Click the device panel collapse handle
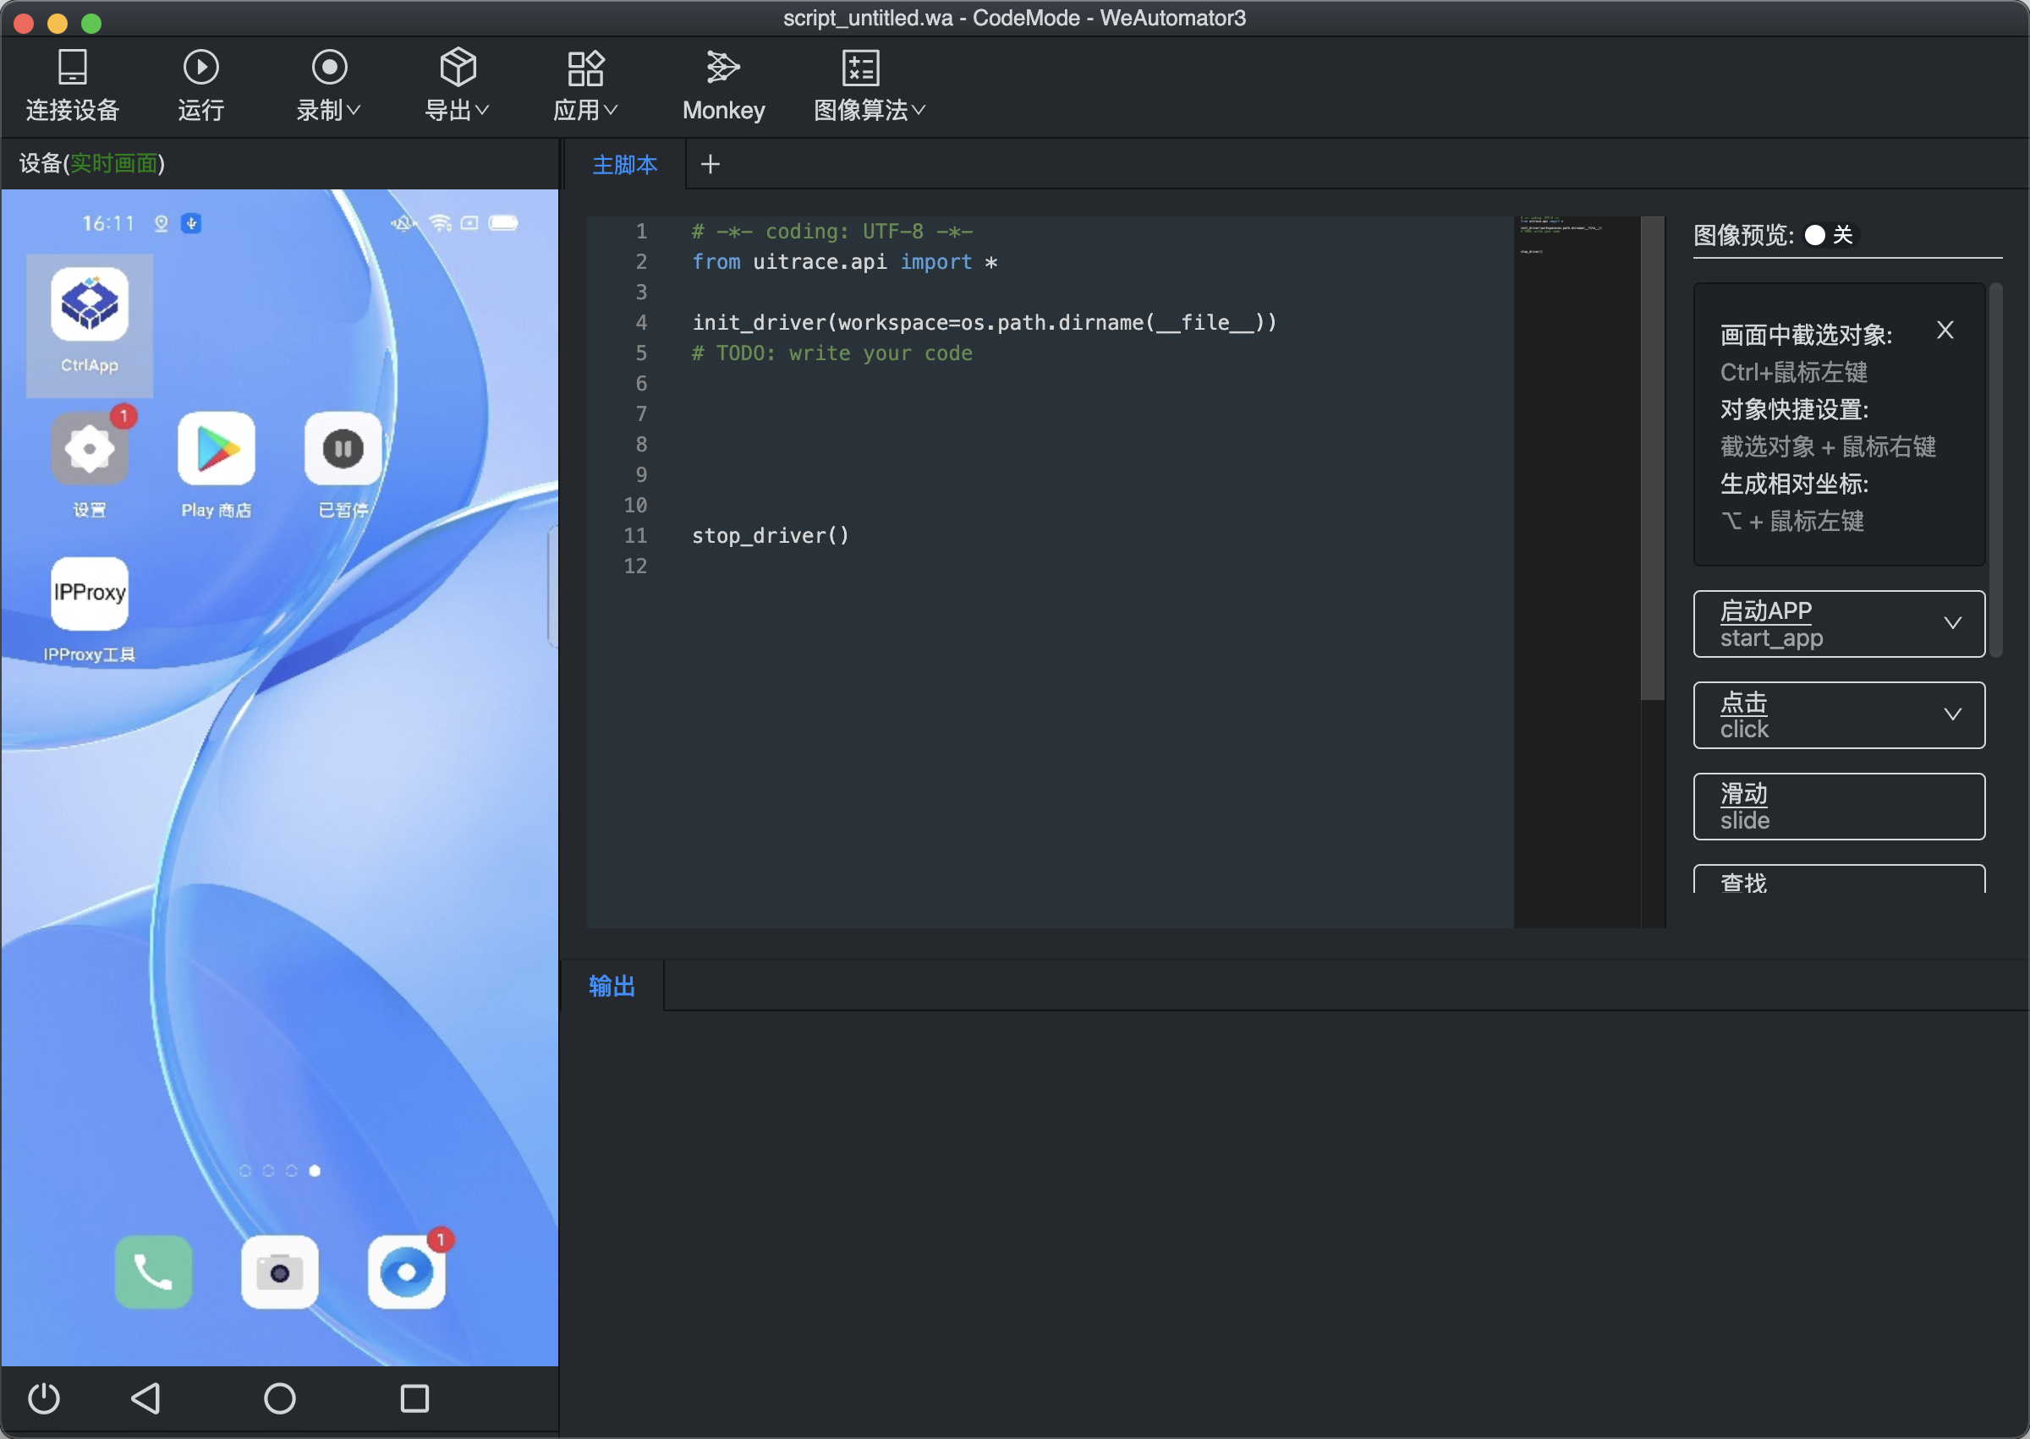 click(552, 587)
